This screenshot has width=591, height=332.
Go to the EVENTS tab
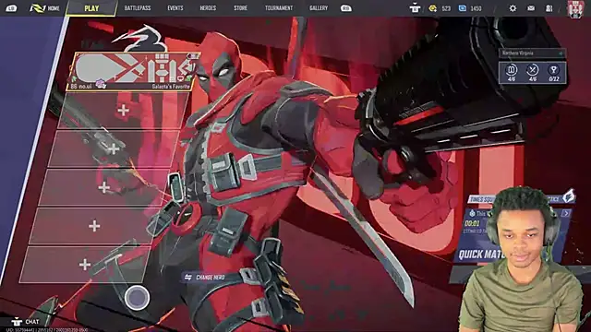pos(175,8)
